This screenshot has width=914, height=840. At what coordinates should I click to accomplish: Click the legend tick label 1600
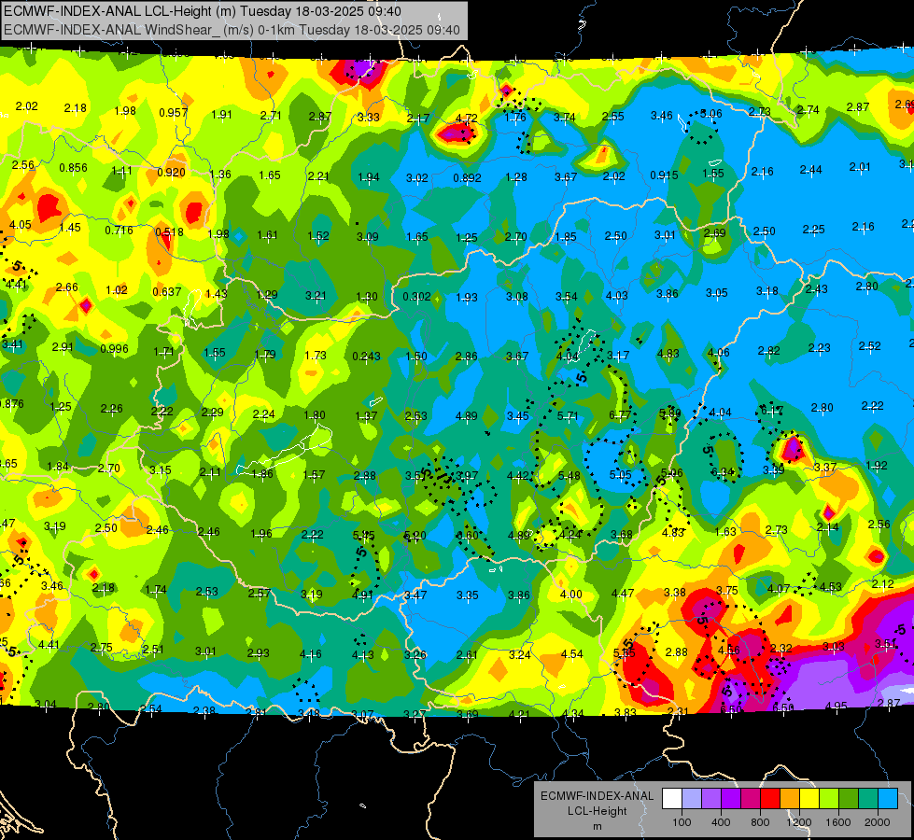pyautogui.click(x=837, y=822)
